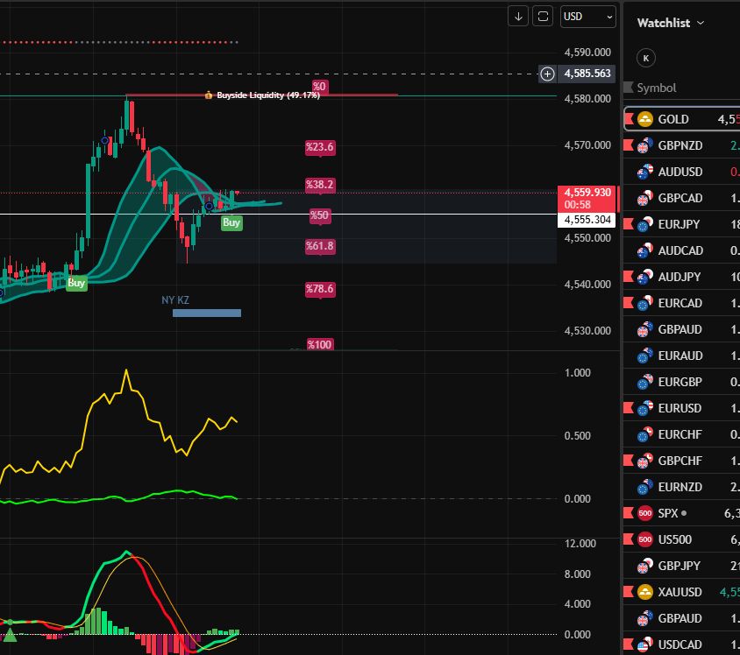
Task: Sort the watchlist by the Symbol column header
Action: point(656,88)
